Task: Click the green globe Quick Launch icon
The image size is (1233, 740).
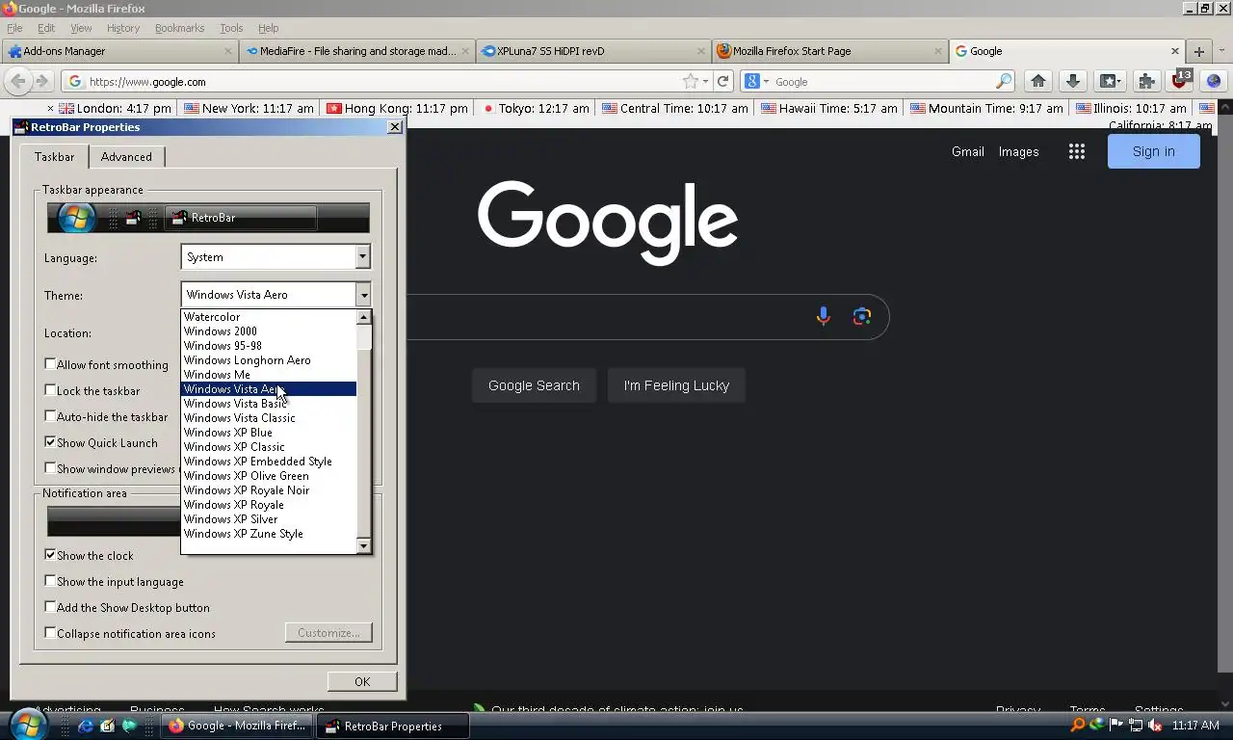Action: (128, 726)
